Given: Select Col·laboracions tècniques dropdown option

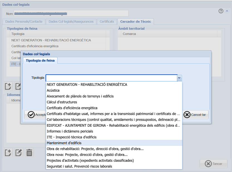Looking at the screenshot, I should click(114, 119).
